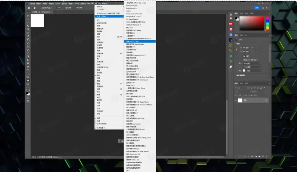Screen dimensions: 297x172
Task: Select the Hand tool in the toolbar
Action: click(28, 80)
